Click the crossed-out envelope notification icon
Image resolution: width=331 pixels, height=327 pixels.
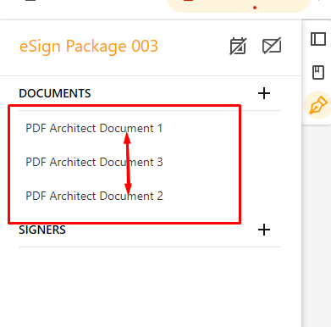tap(272, 46)
